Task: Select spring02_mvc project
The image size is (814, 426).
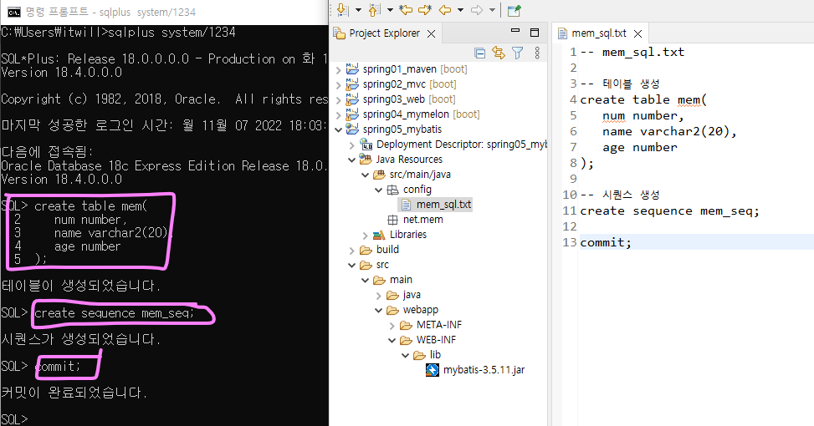Action: point(402,84)
